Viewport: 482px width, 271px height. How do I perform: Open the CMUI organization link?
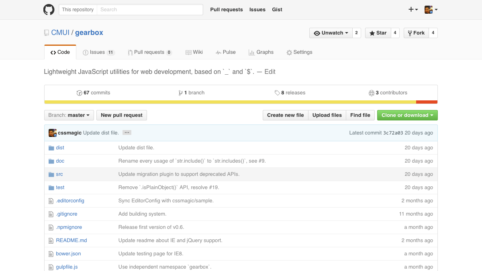[60, 33]
